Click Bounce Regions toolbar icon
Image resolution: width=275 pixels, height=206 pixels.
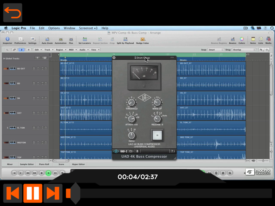(219, 40)
